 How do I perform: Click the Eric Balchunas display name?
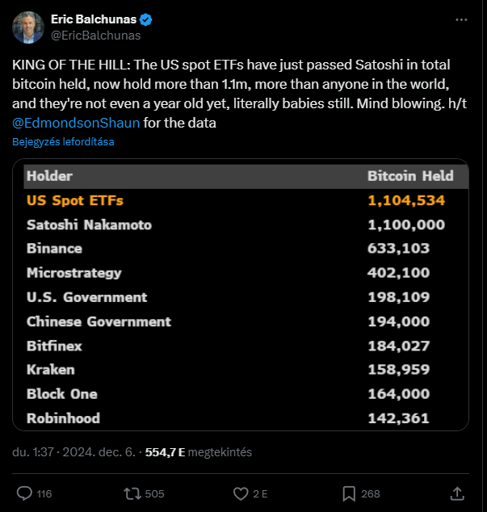pyautogui.click(x=94, y=19)
